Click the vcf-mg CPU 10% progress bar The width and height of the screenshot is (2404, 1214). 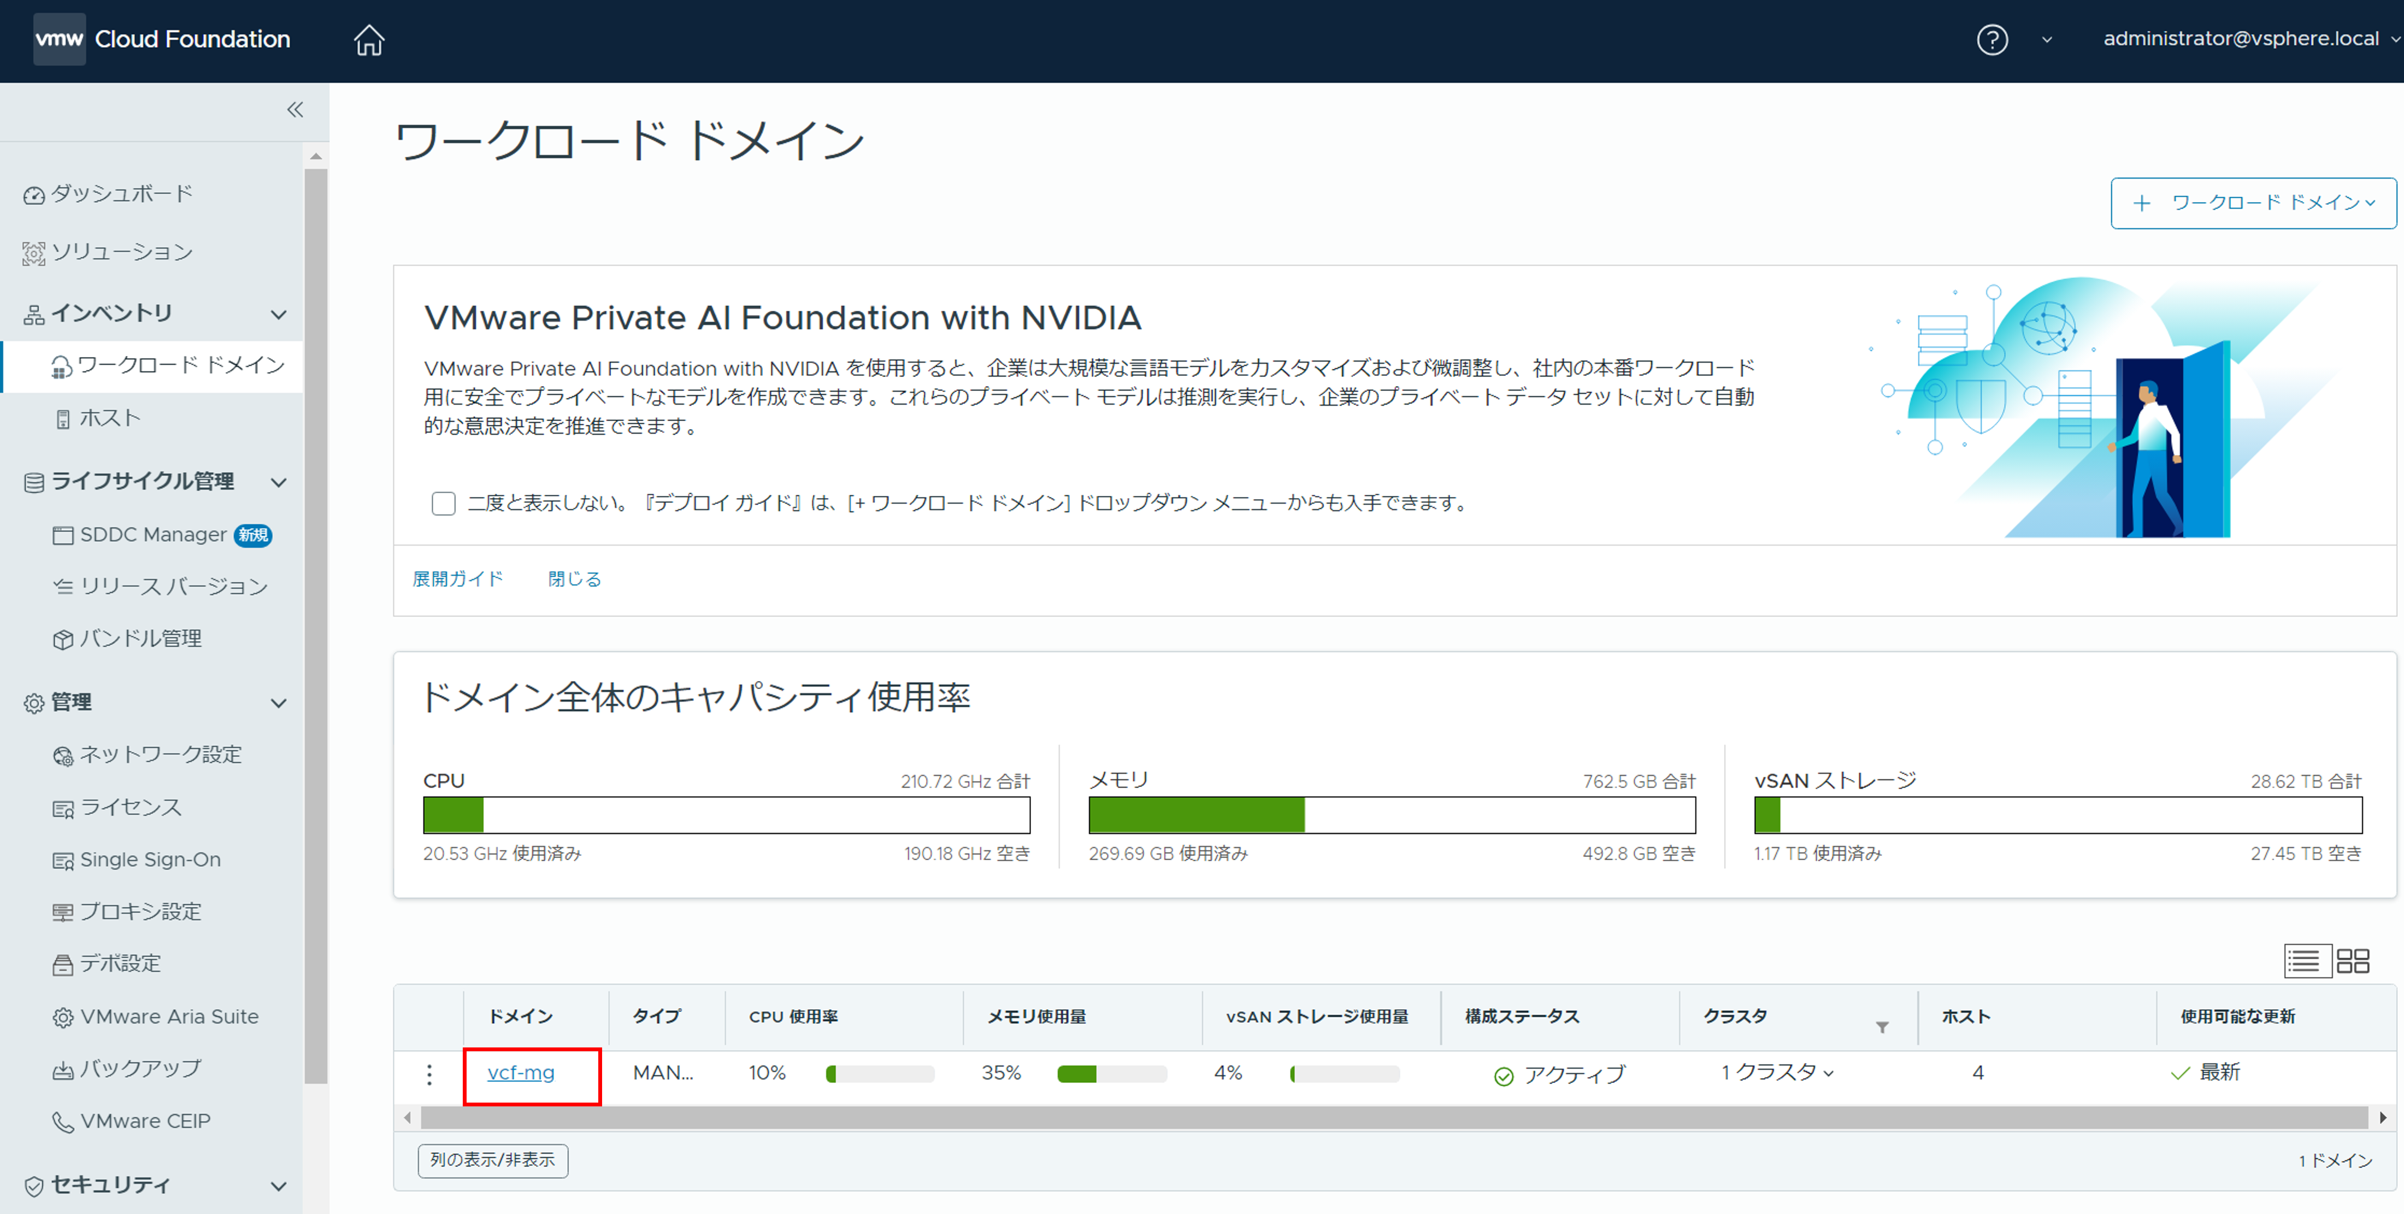(x=880, y=1074)
